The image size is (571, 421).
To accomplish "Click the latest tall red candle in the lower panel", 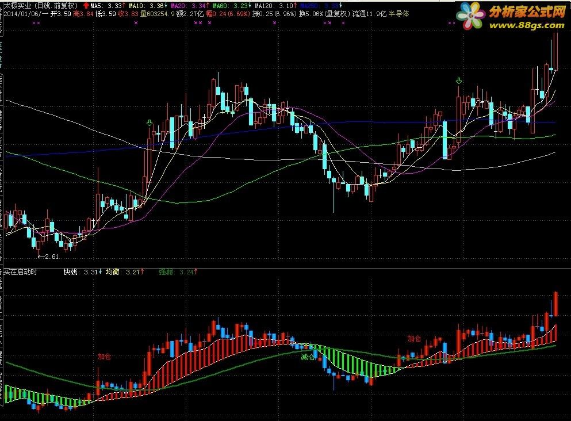I will 555,303.
